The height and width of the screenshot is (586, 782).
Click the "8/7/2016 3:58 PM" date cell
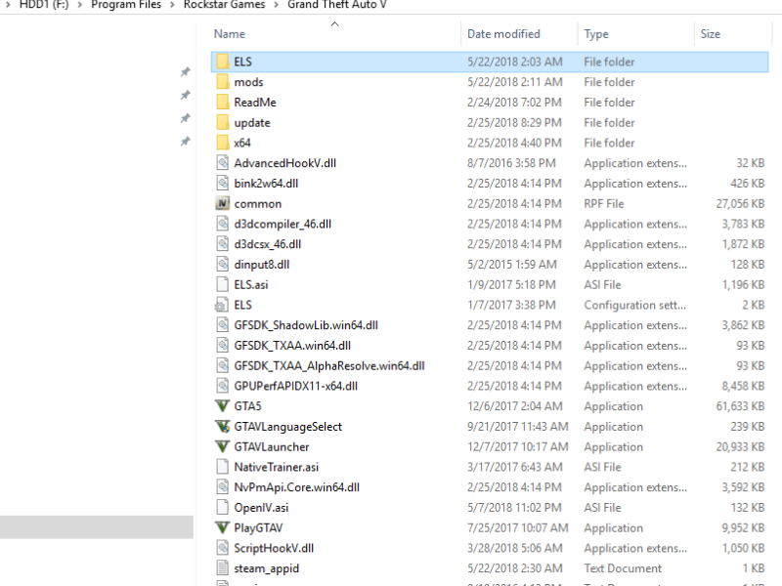click(511, 163)
